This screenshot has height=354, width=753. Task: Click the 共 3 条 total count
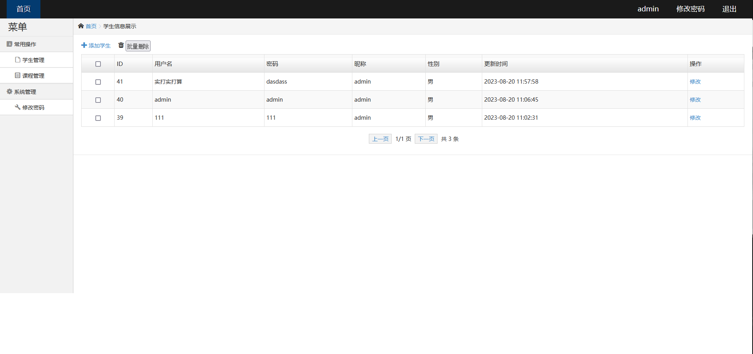pyautogui.click(x=450, y=139)
